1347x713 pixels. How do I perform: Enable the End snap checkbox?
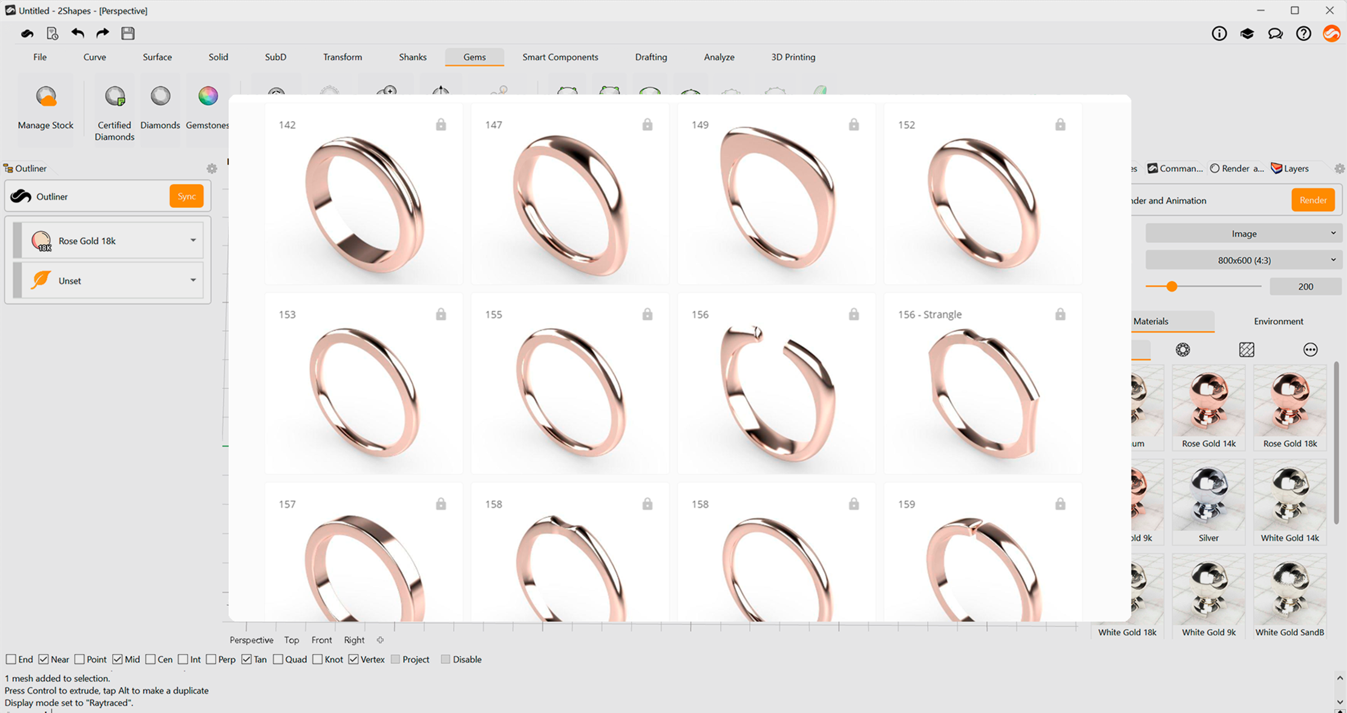click(11, 659)
